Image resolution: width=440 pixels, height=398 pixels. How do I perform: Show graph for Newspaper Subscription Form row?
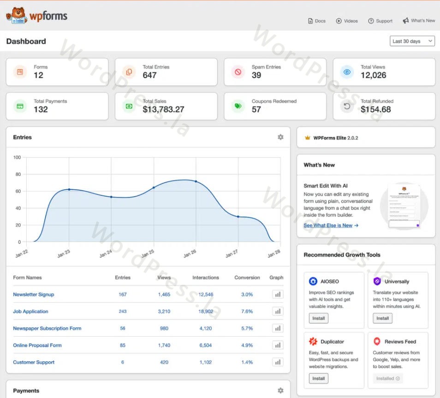tap(278, 328)
